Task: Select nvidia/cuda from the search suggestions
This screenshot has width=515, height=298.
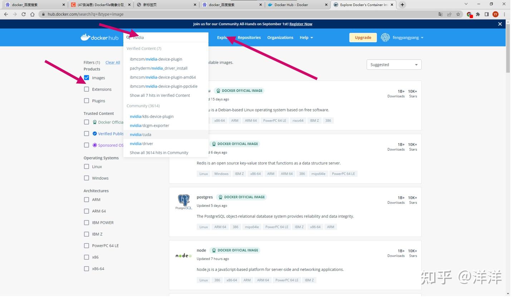Action: coord(141,135)
